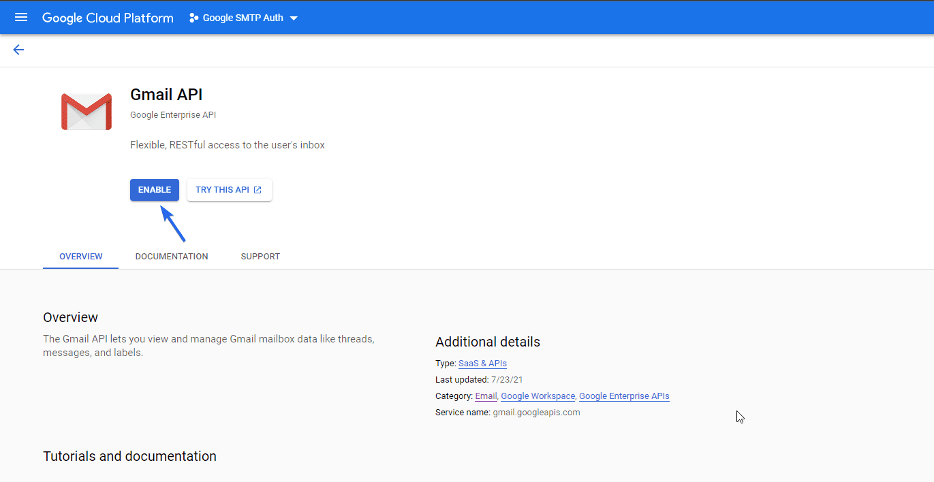Open the SaaS & APIs type link

482,364
